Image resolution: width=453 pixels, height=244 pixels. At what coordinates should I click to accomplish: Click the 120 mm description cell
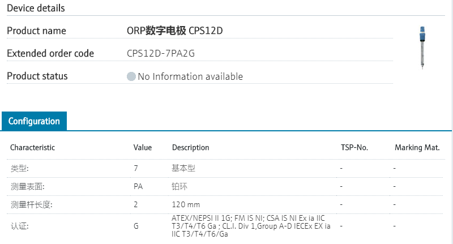186,204
